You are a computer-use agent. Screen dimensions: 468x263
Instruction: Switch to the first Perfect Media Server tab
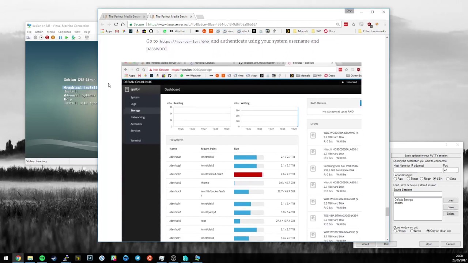pos(124,16)
